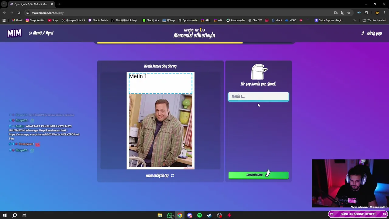This screenshot has height=219, width=389.
Task: Bookmark this page with the star icon
Action: pos(349,13)
